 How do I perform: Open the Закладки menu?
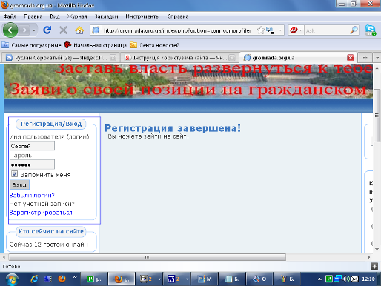pyautogui.click(x=106, y=16)
